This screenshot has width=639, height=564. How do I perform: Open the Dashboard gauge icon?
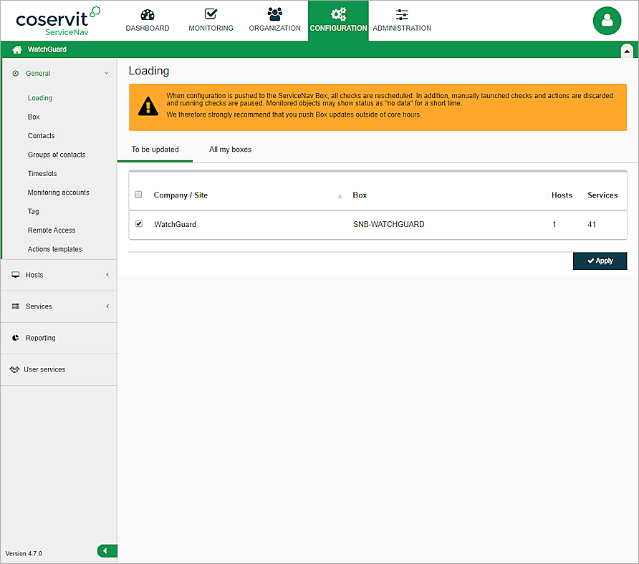147,14
